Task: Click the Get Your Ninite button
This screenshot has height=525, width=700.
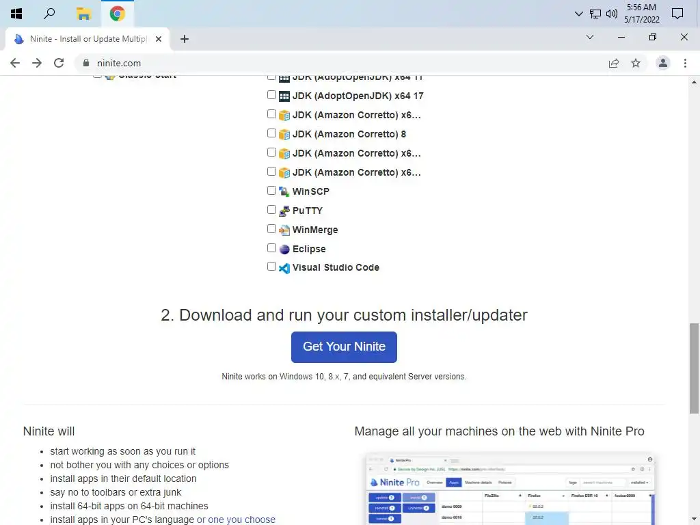Action: (x=344, y=347)
